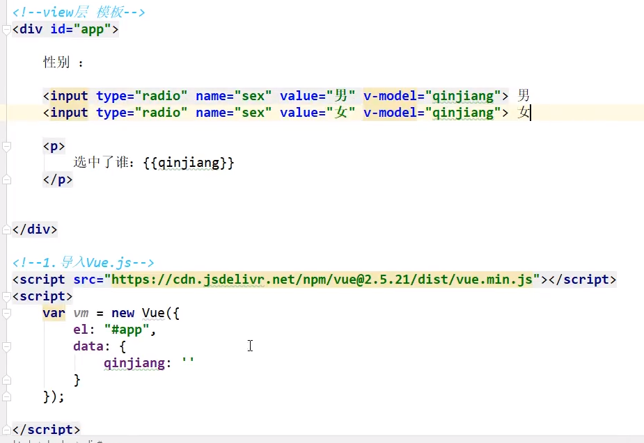Toggle fold marker at the }); line
Viewport: 644px width, 443px height.
tap(6, 396)
